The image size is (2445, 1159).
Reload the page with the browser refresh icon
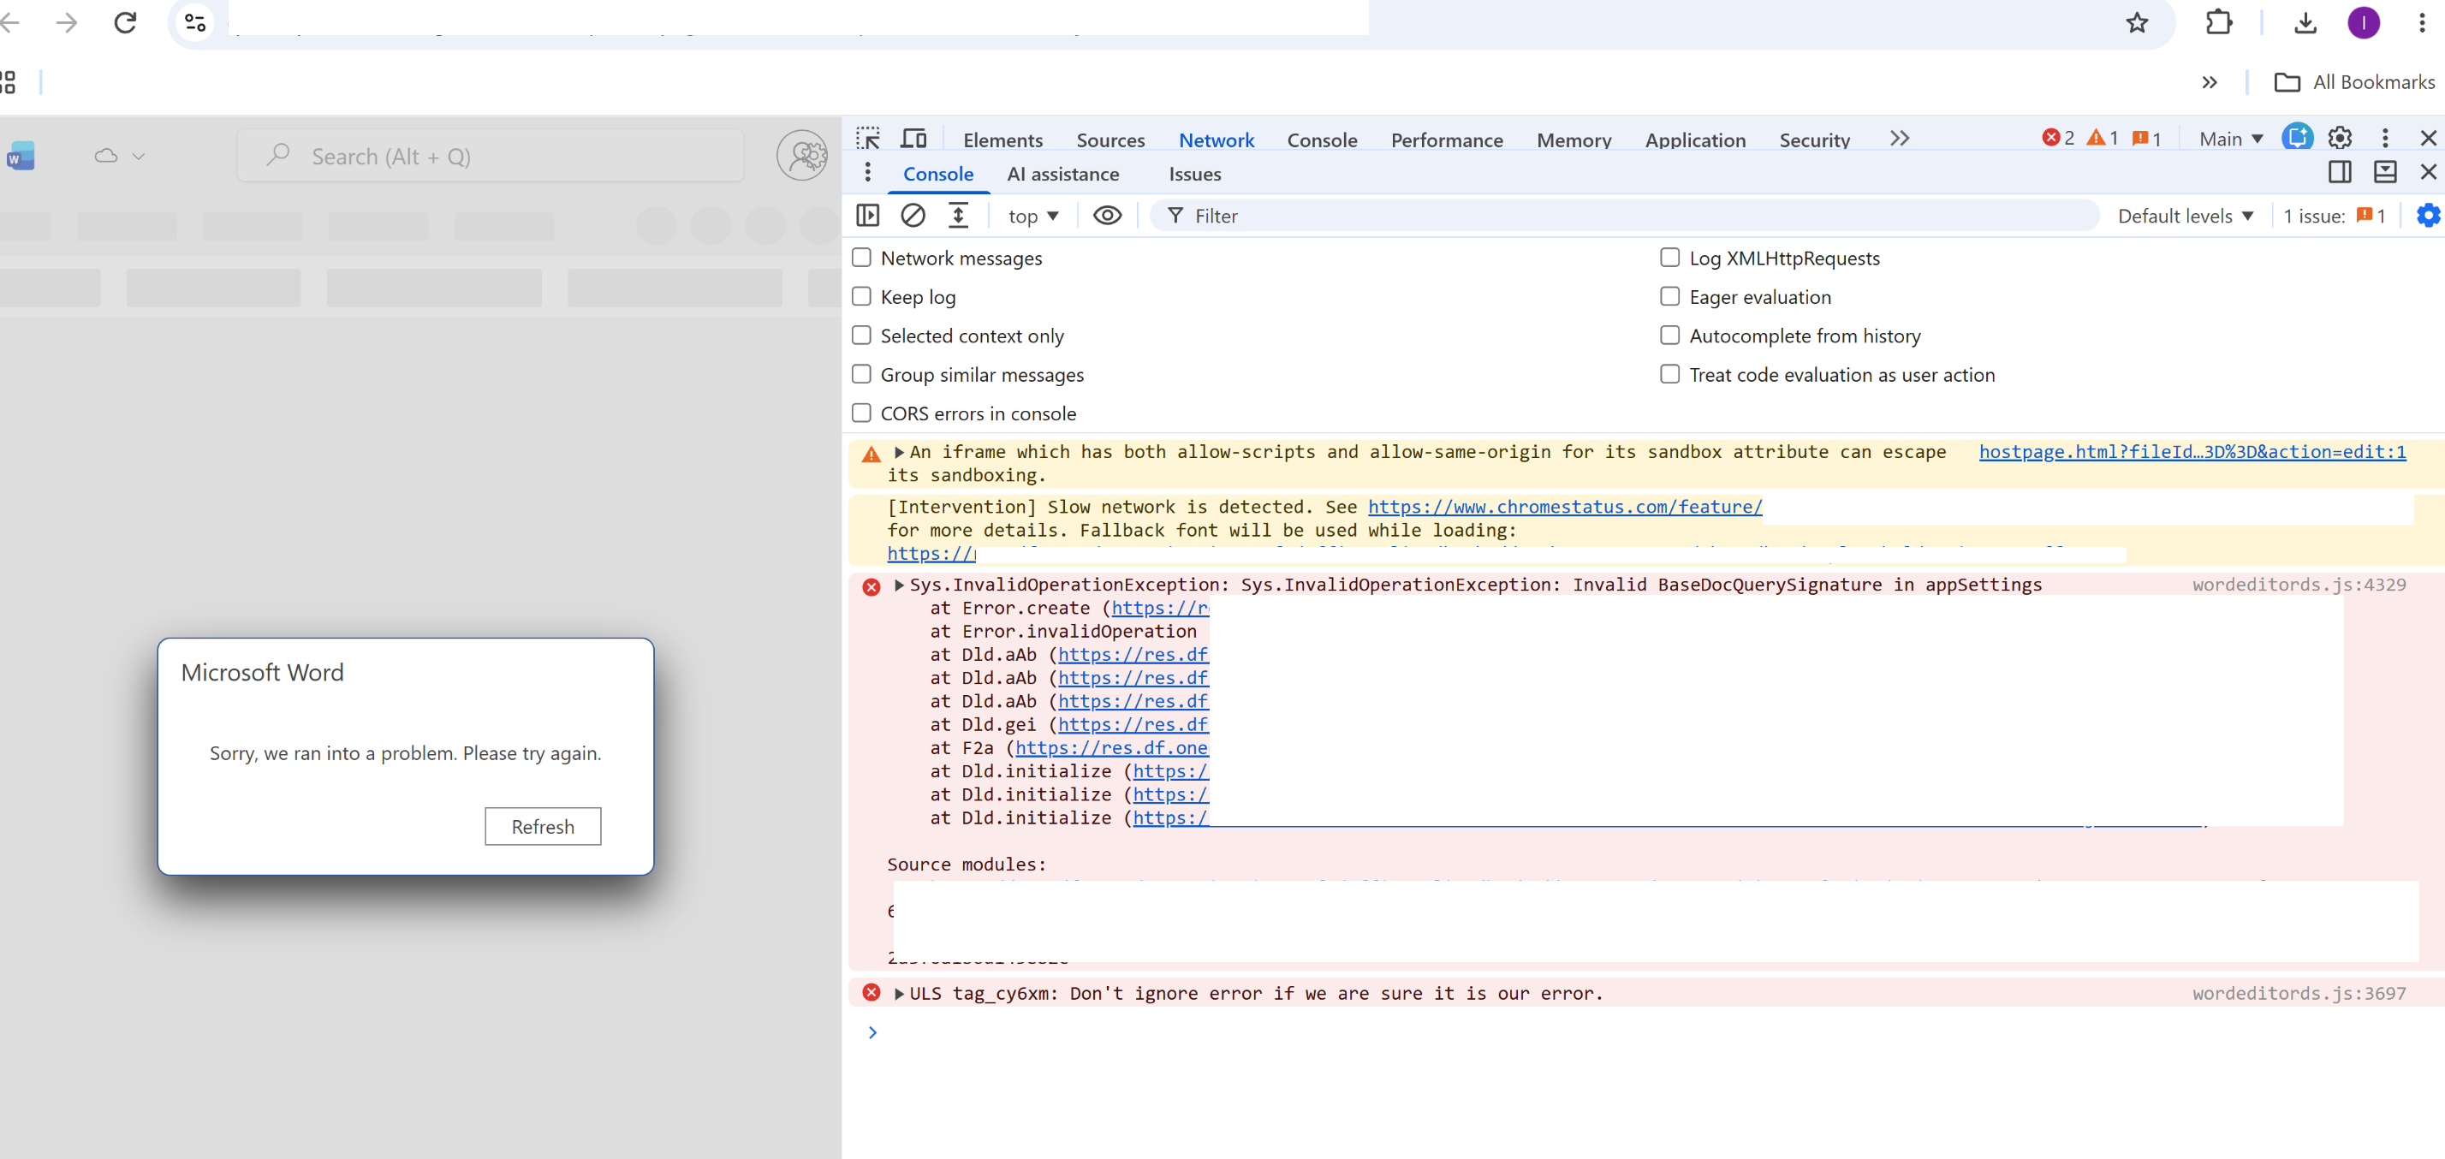point(125,22)
